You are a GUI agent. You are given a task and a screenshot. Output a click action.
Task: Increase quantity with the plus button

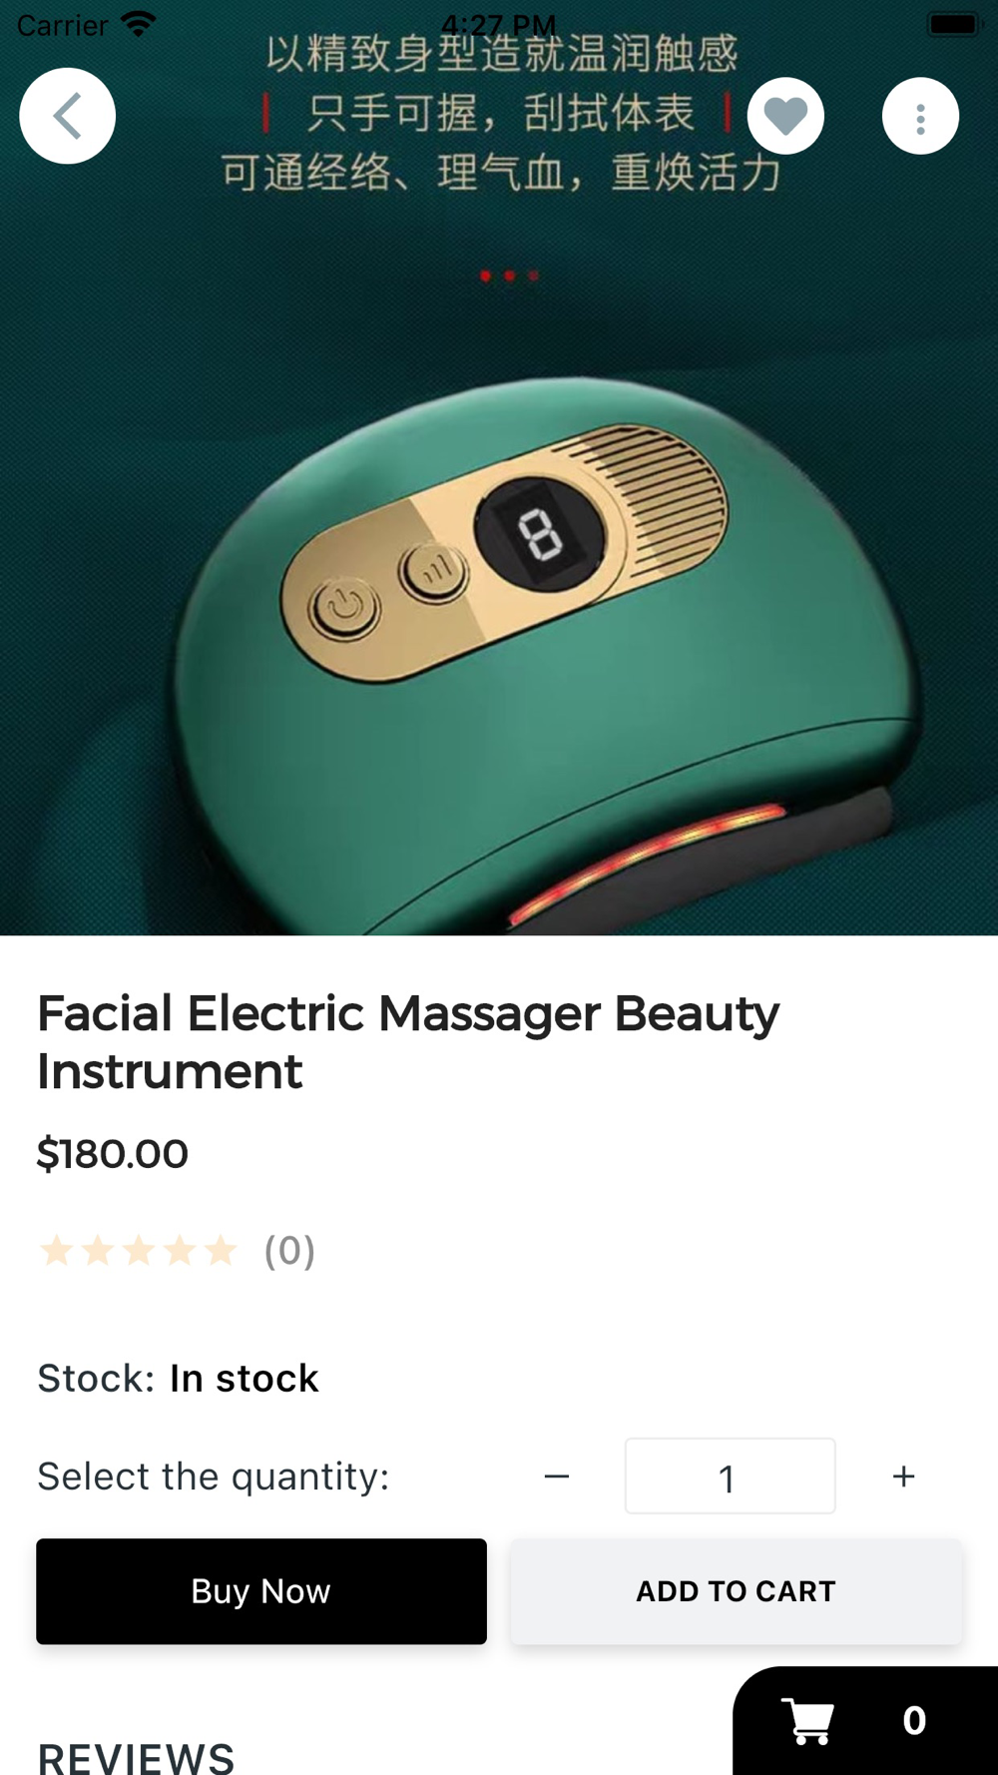point(903,1477)
